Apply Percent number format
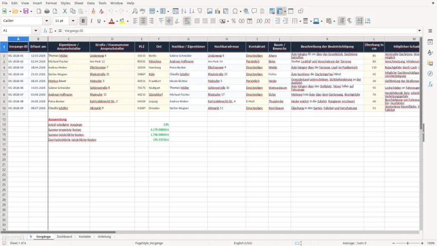Viewport: 437px width, 246px height. tap(233, 21)
